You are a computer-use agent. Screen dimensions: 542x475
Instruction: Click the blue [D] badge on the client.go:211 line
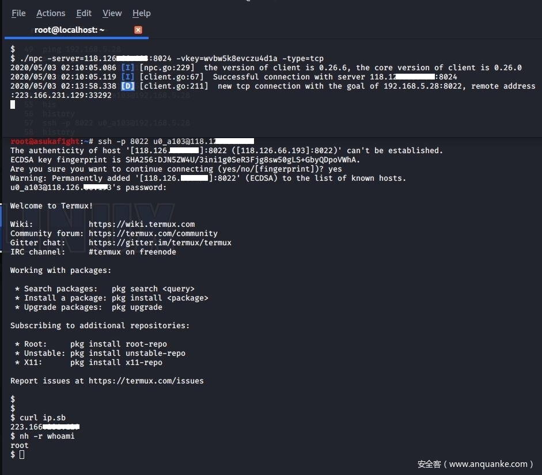pyautogui.click(x=128, y=86)
